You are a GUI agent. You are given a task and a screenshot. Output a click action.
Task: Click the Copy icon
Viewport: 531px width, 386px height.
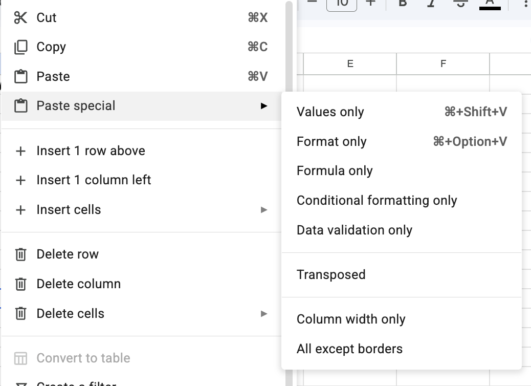coord(20,47)
